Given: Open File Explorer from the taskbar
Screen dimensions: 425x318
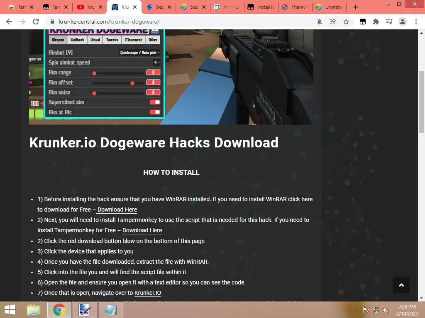Looking at the screenshot, I should [34, 310].
